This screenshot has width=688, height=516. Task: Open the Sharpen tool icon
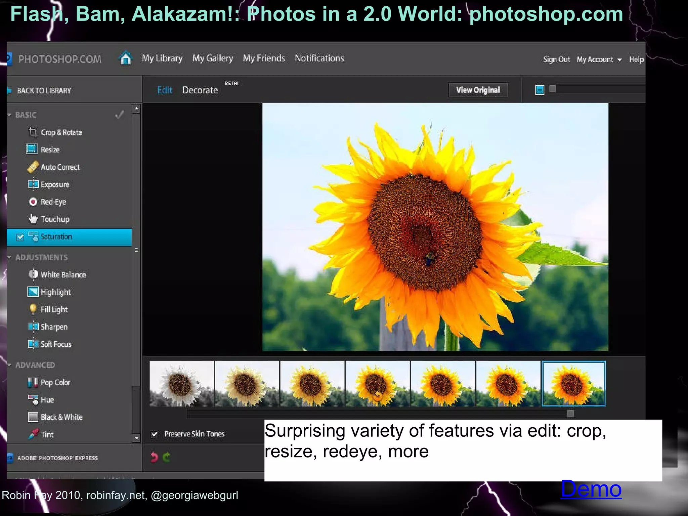(x=33, y=327)
